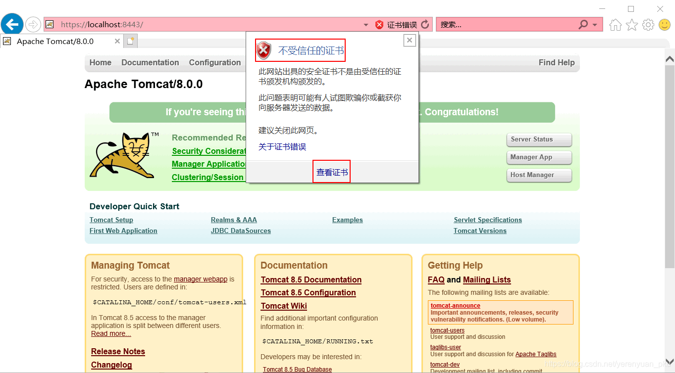
Task: Open the manager webapp link
Action: click(201, 279)
